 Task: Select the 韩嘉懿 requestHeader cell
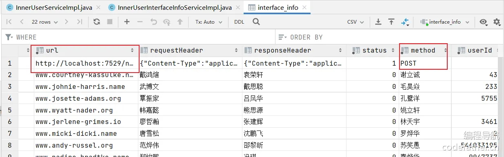coord(189,110)
